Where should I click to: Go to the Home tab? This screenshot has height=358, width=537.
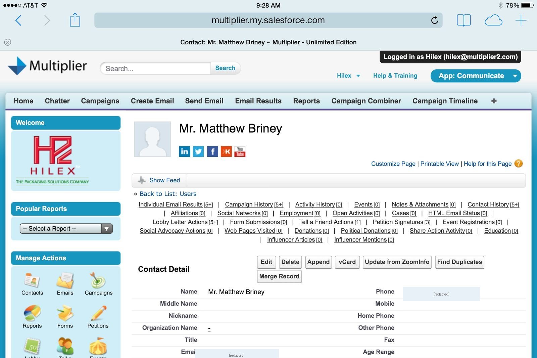click(x=23, y=101)
